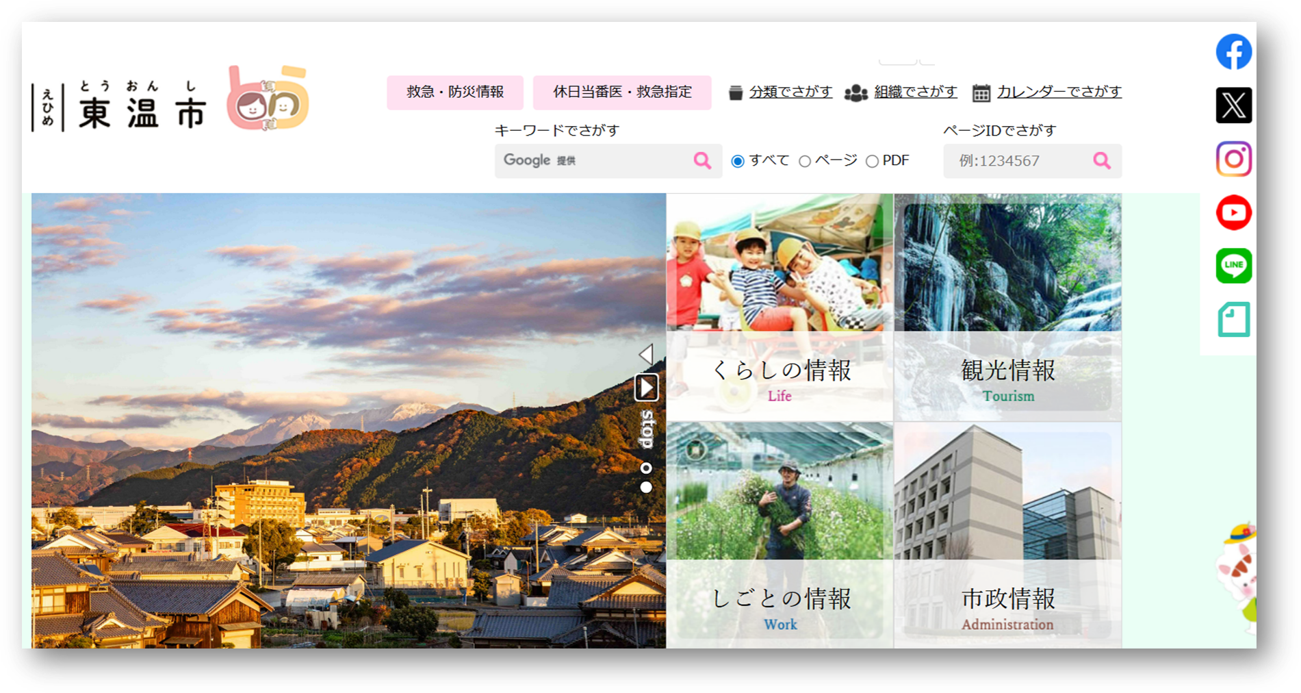Screen dimensions: 1301x693
Task: Stop the slideshow with the stop label
Action: 646,429
